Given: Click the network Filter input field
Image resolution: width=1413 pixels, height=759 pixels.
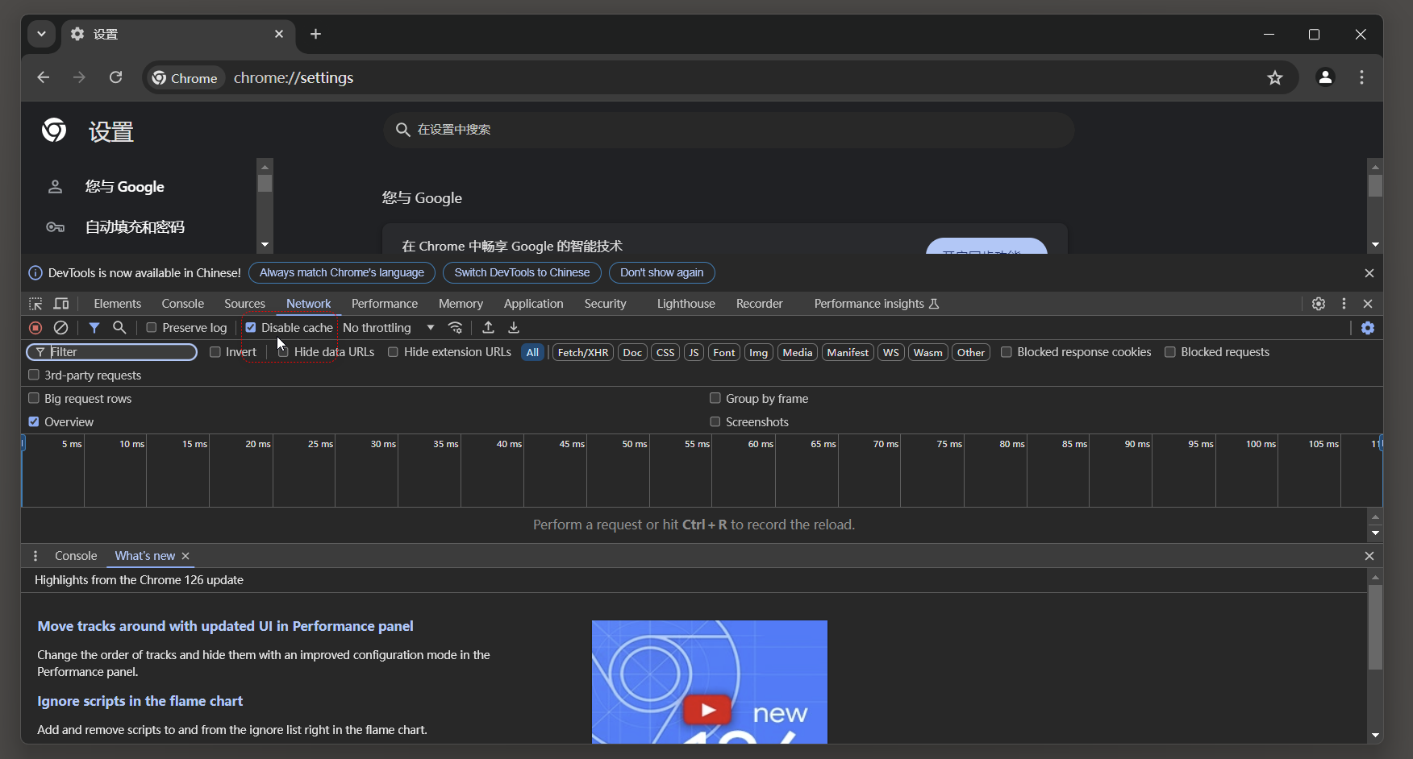Looking at the screenshot, I should click(112, 352).
